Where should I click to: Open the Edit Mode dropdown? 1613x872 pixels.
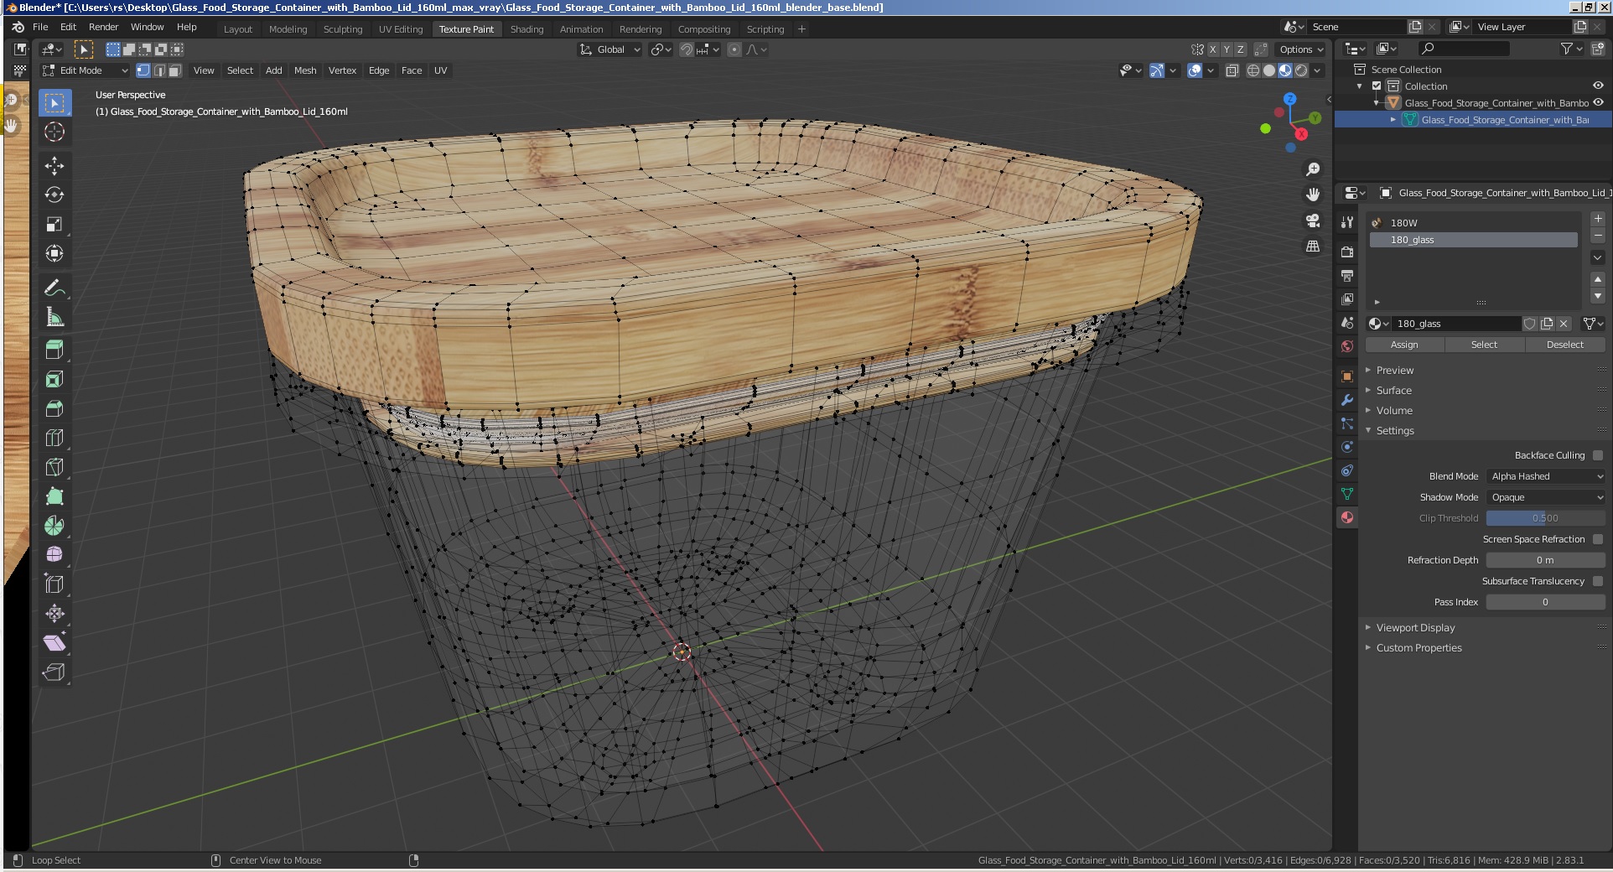click(x=86, y=70)
